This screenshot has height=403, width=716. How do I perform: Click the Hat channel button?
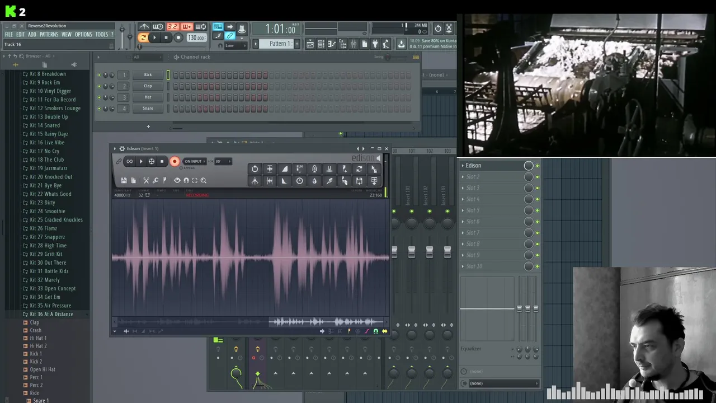point(148,97)
